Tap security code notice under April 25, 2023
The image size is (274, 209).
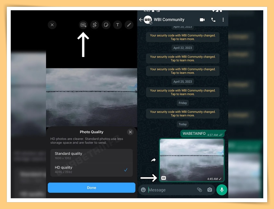183,92
